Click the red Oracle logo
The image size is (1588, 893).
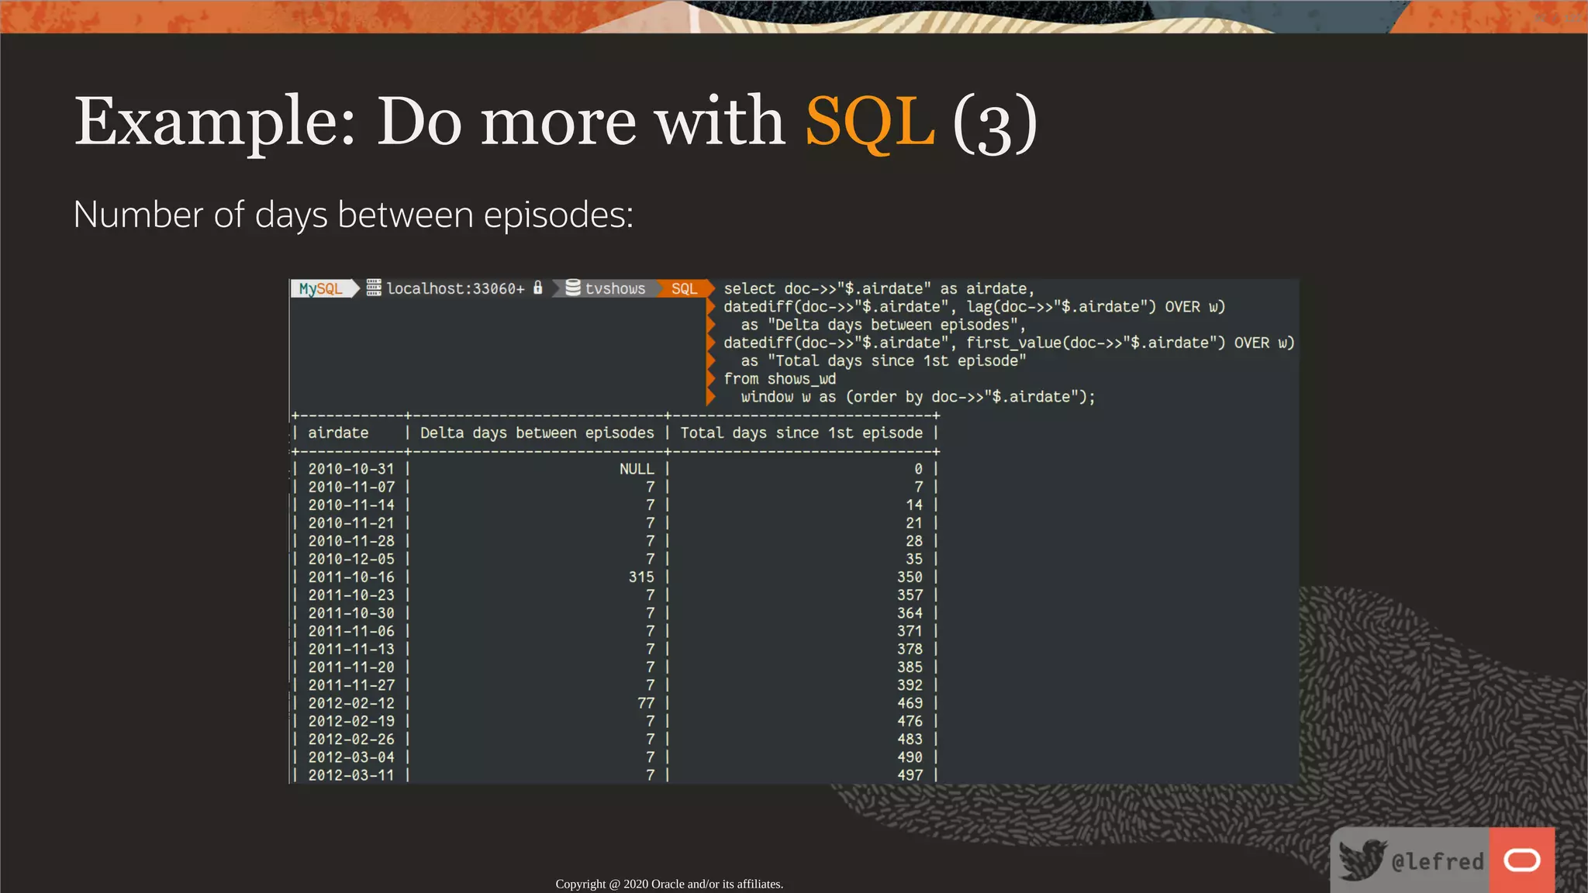[x=1521, y=860]
